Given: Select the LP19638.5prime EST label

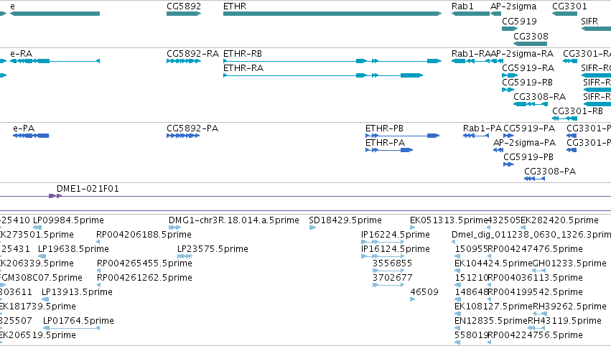Looking at the screenshot, I should coord(74,249).
